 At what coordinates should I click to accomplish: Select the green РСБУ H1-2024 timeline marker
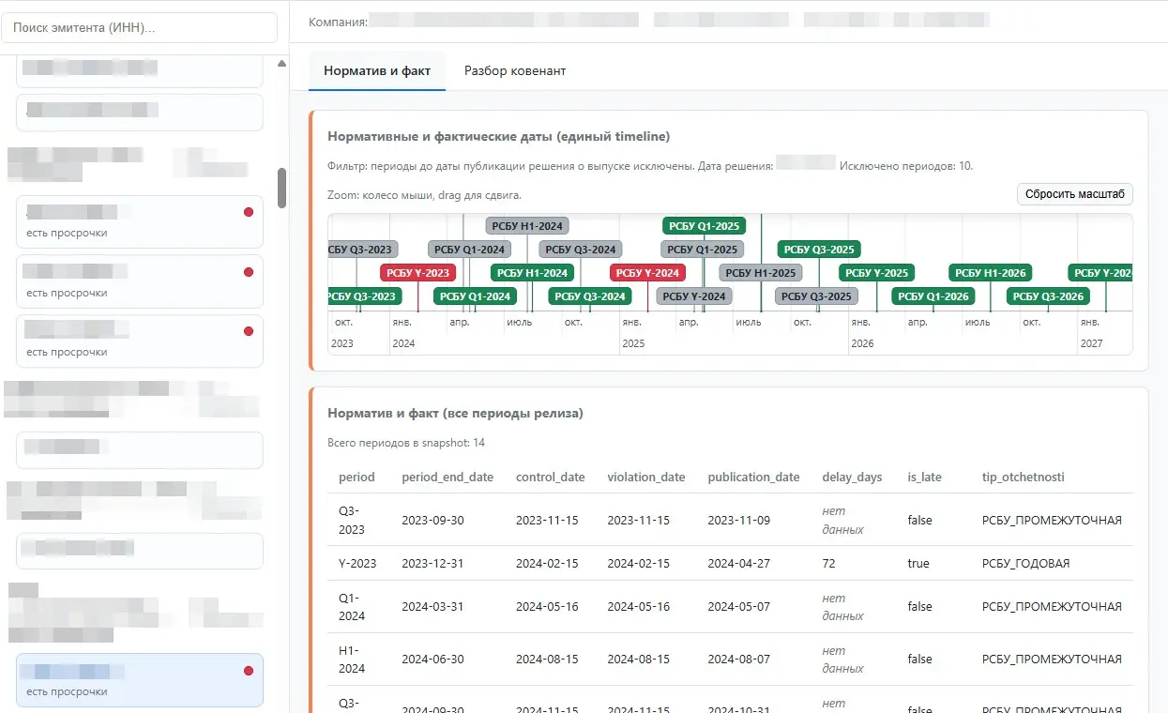coord(533,273)
